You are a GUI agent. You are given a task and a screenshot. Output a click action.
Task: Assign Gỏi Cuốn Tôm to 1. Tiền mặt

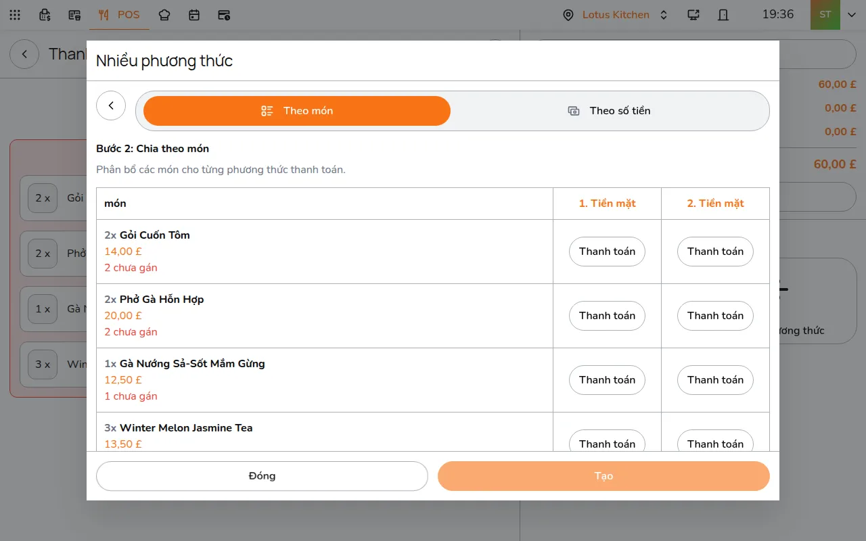click(x=607, y=252)
